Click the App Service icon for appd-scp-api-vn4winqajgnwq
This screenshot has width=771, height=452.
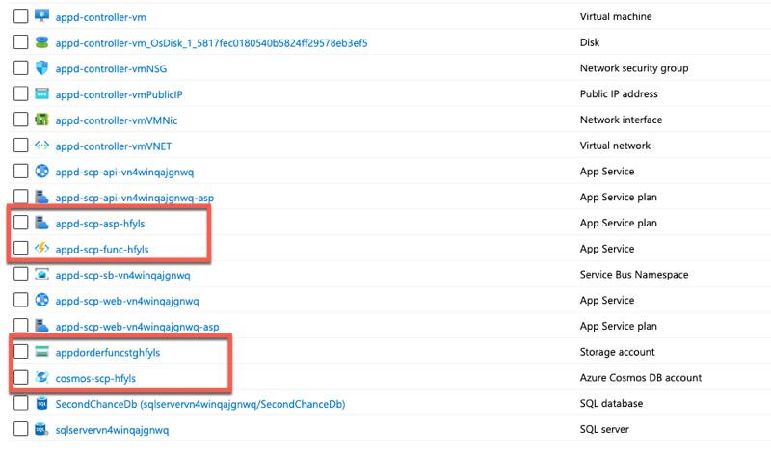pos(41,172)
